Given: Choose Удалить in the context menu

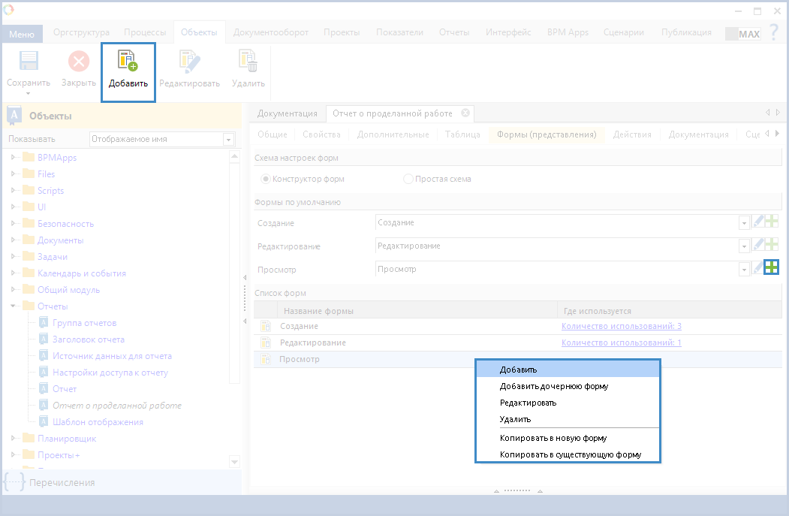Looking at the screenshot, I should [568, 419].
